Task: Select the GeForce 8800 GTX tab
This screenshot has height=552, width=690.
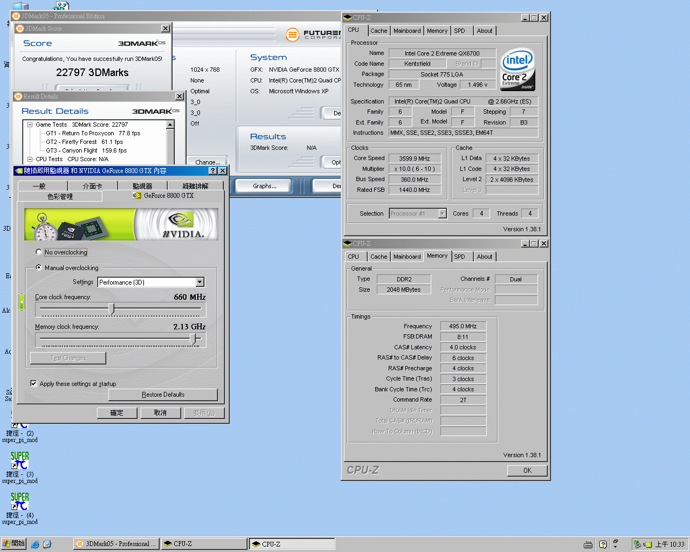Action: (163, 196)
